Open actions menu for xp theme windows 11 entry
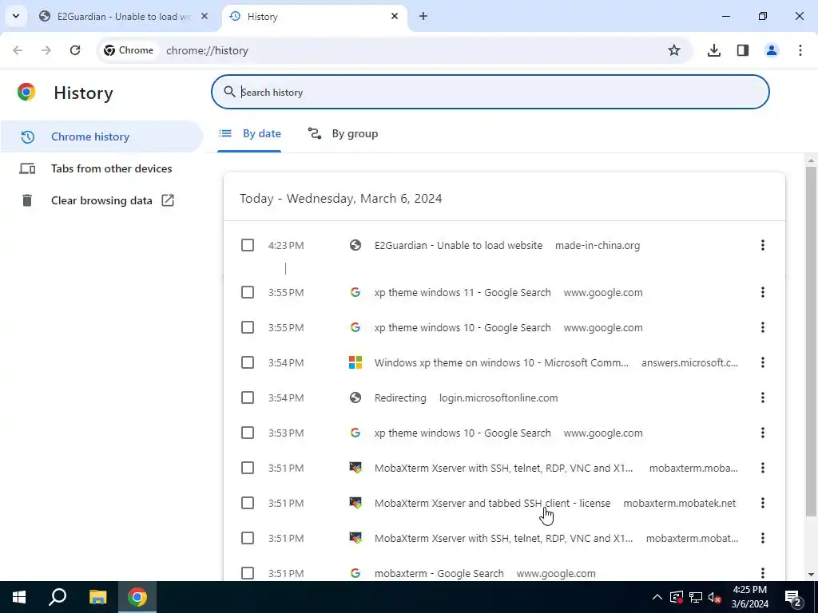The width and height of the screenshot is (818, 613). (x=763, y=292)
